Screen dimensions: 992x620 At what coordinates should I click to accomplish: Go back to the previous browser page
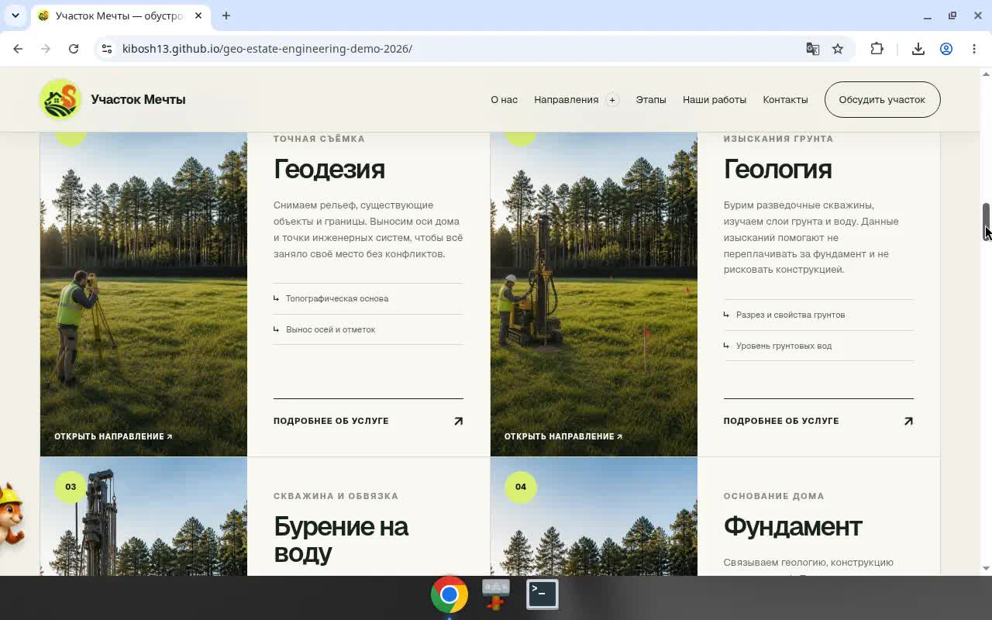pyautogui.click(x=18, y=49)
